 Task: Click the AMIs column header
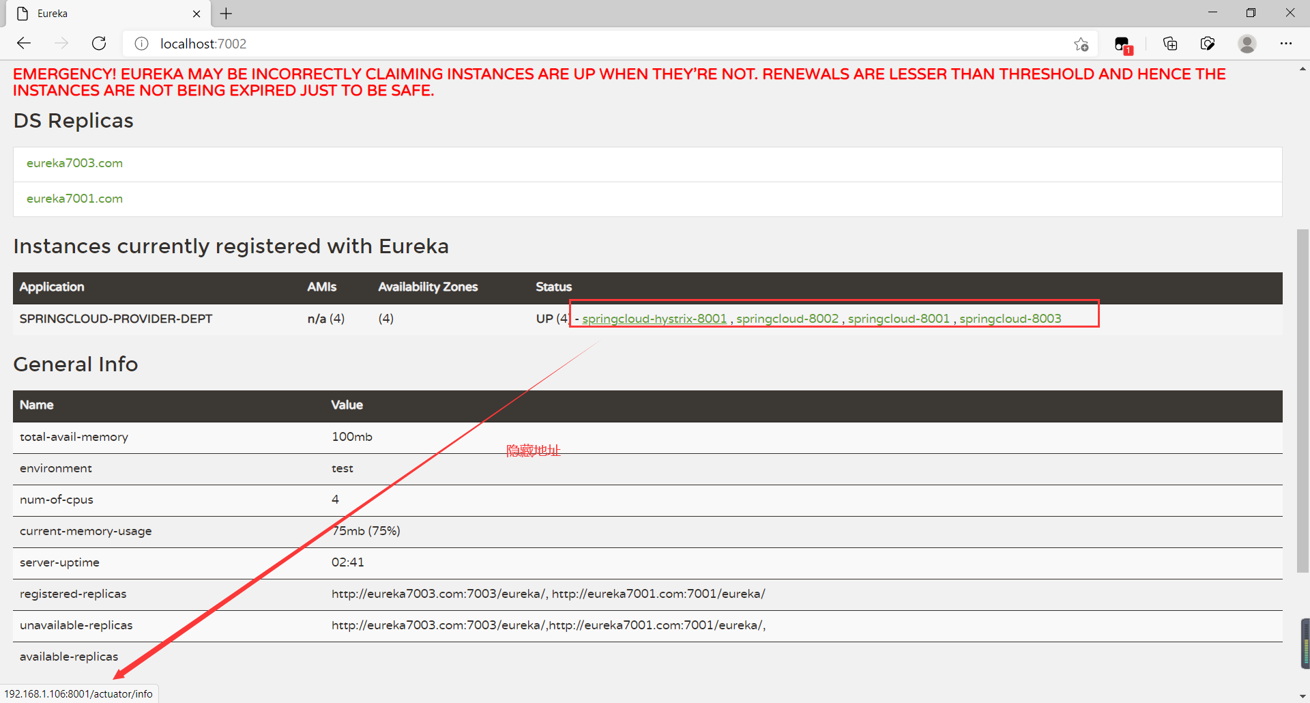321,287
